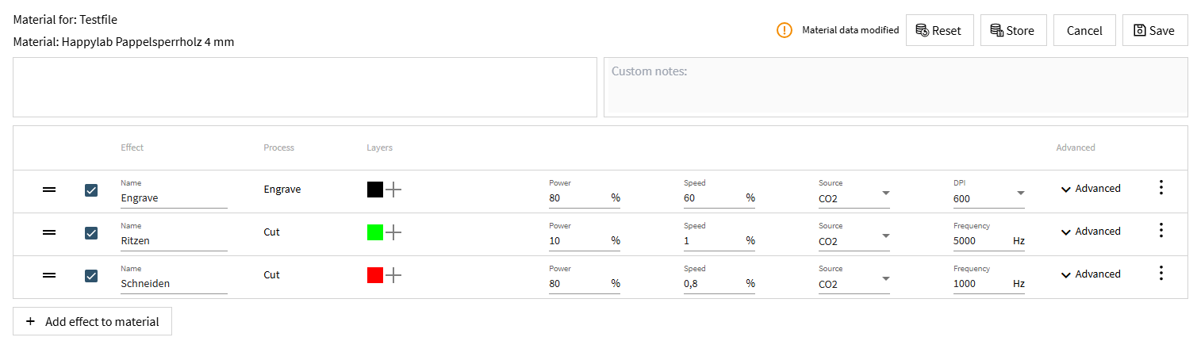Image resolution: width=1197 pixels, height=341 pixels.
Task: Expand Advanced settings for Schneiden row
Action: [x=1091, y=274]
